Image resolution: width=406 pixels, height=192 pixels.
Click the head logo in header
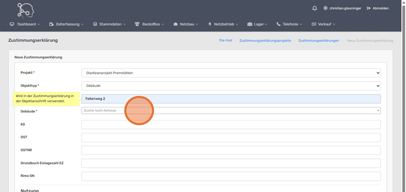coord(26,10)
